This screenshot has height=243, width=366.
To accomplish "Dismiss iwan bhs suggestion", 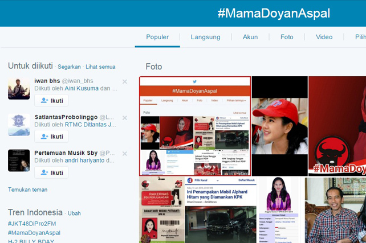I will coord(125,81).
